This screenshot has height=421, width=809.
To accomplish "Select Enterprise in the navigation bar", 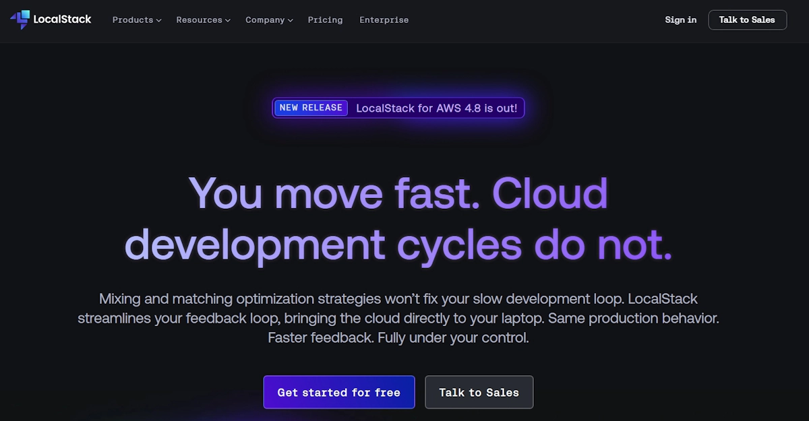I will click(384, 20).
